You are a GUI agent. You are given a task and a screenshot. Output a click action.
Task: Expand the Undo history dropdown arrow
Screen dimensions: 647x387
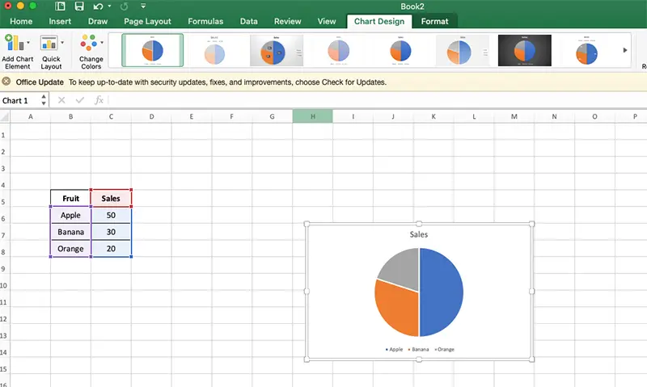tap(109, 6)
